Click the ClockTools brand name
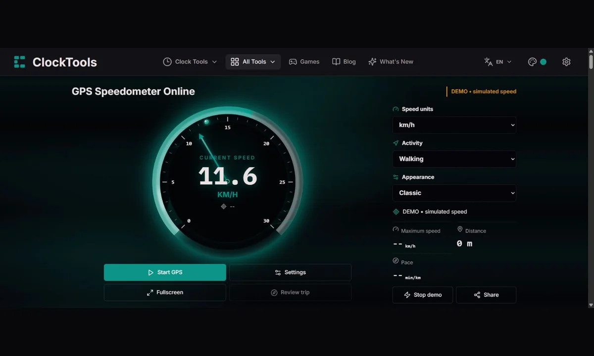 tap(65, 62)
